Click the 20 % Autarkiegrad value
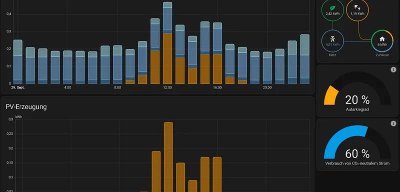The image size is (400, 192). click(x=357, y=100)
